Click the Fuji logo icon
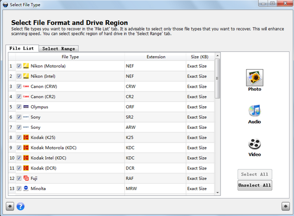This screenshot has width=294, height=216. tap(26, 178)
